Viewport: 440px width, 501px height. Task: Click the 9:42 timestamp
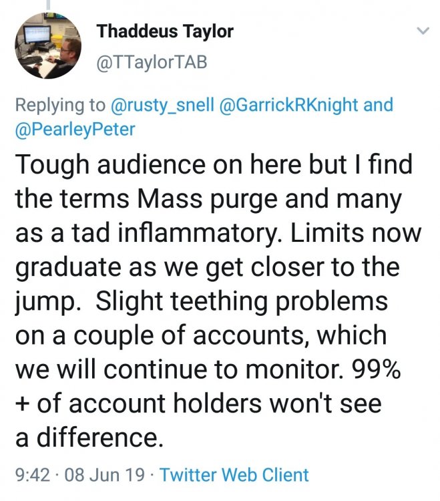31,475
